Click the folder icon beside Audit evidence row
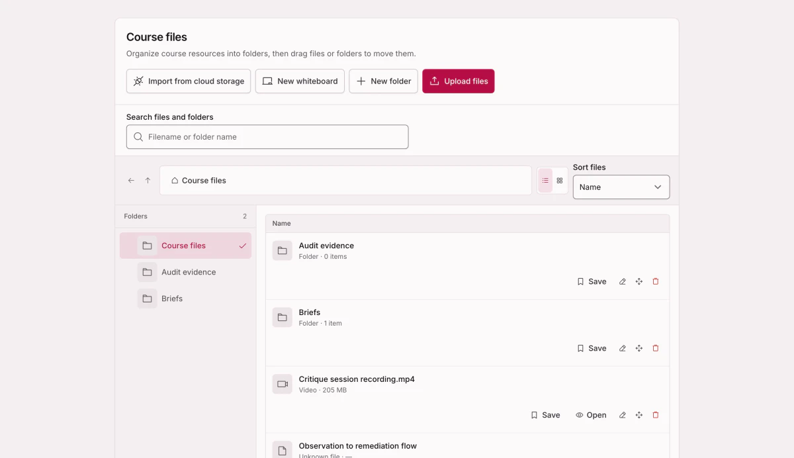This screenshot has width=794, height=458. (283, 251)
